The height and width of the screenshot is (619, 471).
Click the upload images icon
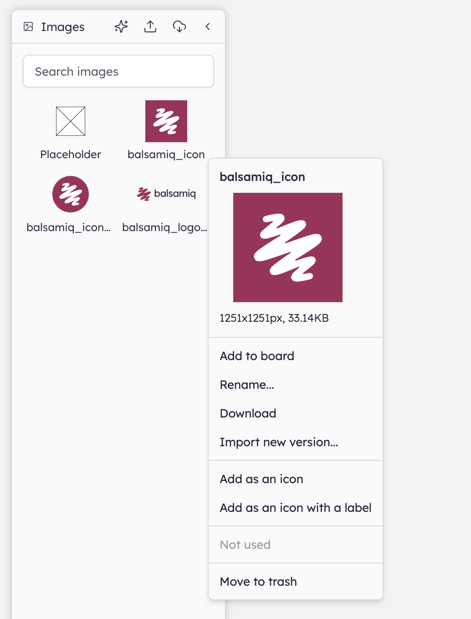point(150,27)
